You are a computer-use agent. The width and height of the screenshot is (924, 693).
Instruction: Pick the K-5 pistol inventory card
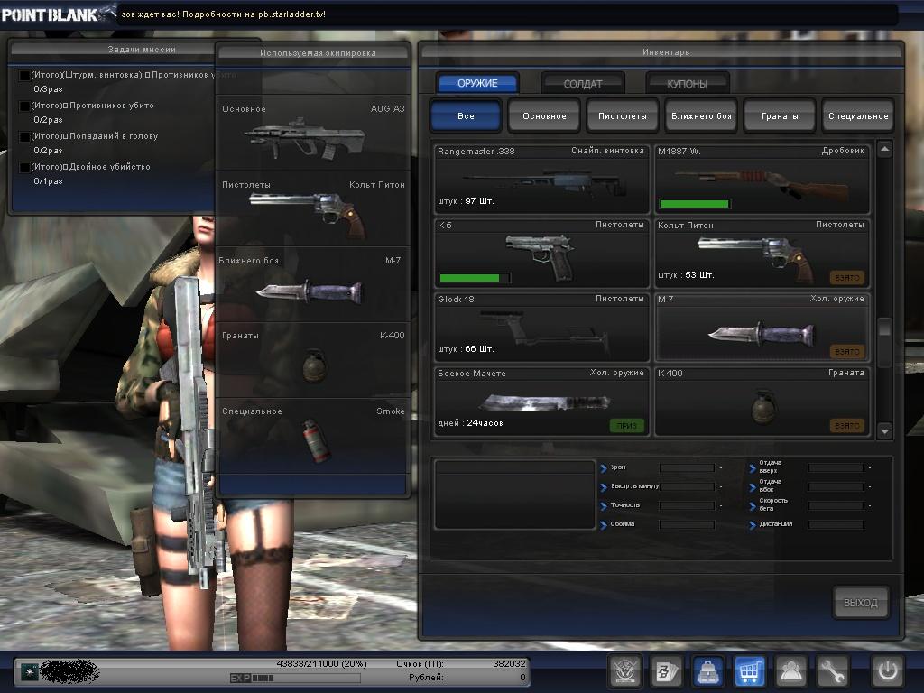coord(541,254)
